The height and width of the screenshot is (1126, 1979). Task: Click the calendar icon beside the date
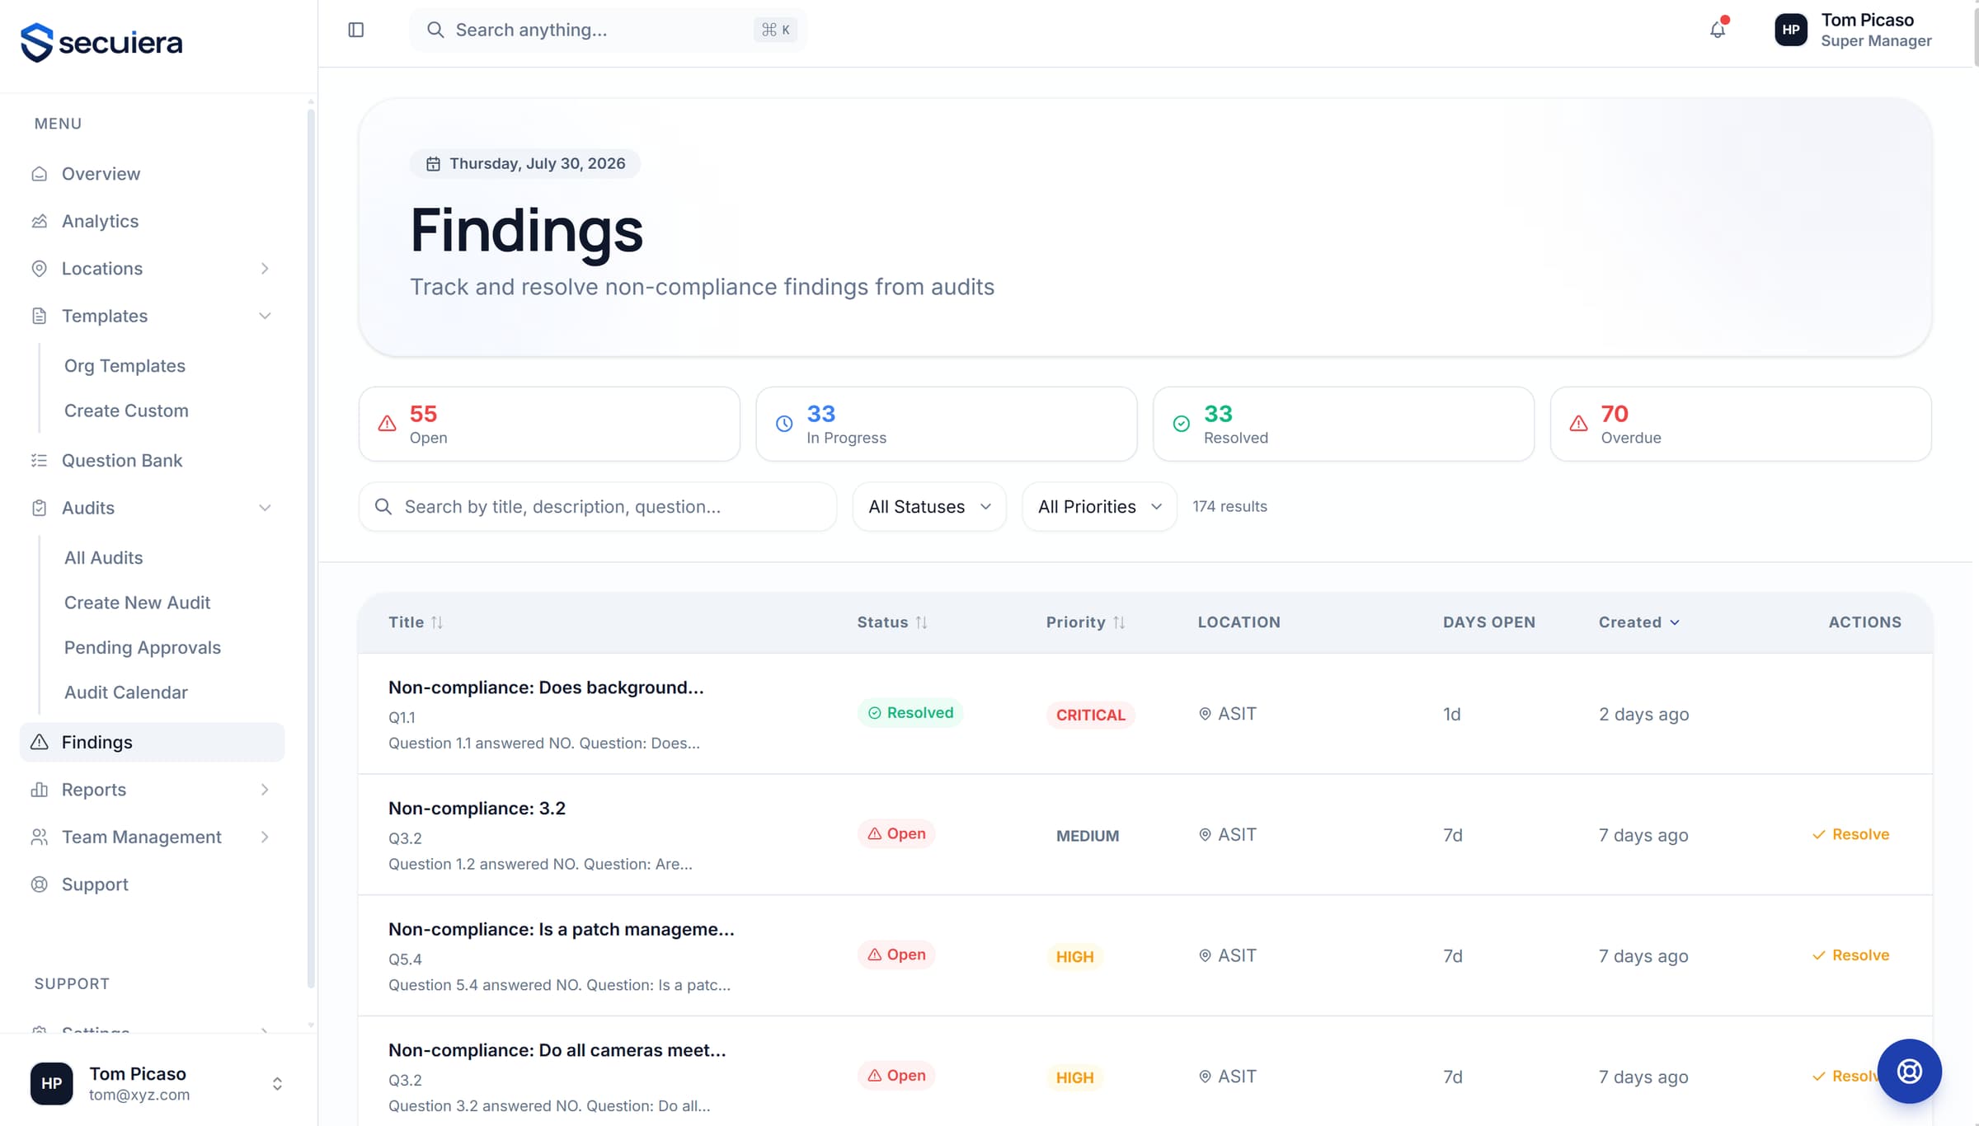point(433,164)
